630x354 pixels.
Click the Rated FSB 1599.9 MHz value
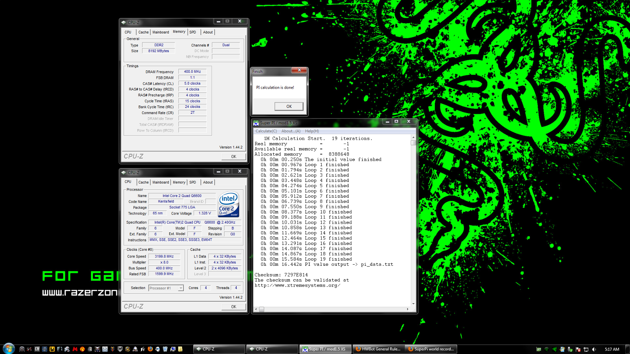click(164, 274)
